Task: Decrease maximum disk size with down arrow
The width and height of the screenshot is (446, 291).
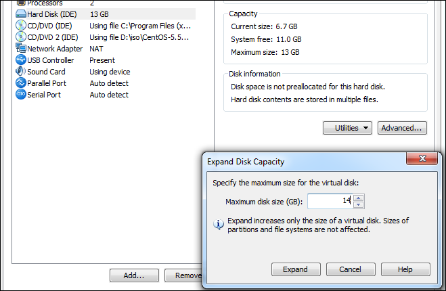Action: pyautogui.click(x=359, y=204)
